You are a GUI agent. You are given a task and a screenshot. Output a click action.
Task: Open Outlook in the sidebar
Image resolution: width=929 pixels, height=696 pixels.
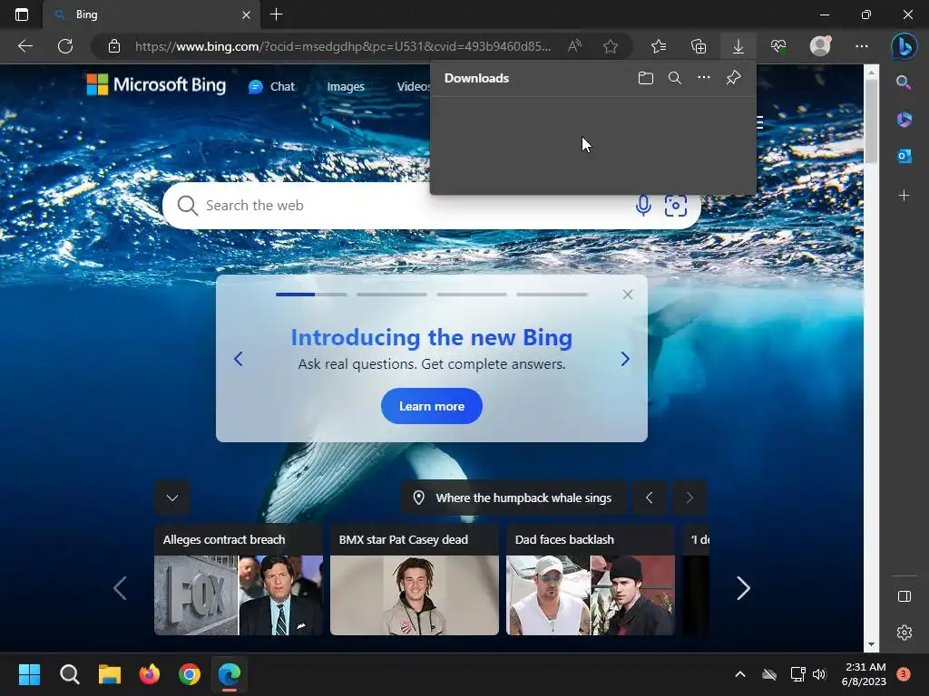pos(905,156)
